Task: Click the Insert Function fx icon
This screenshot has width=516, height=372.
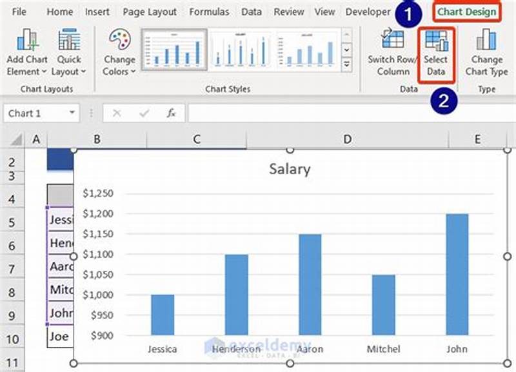Action: [170, 113]
